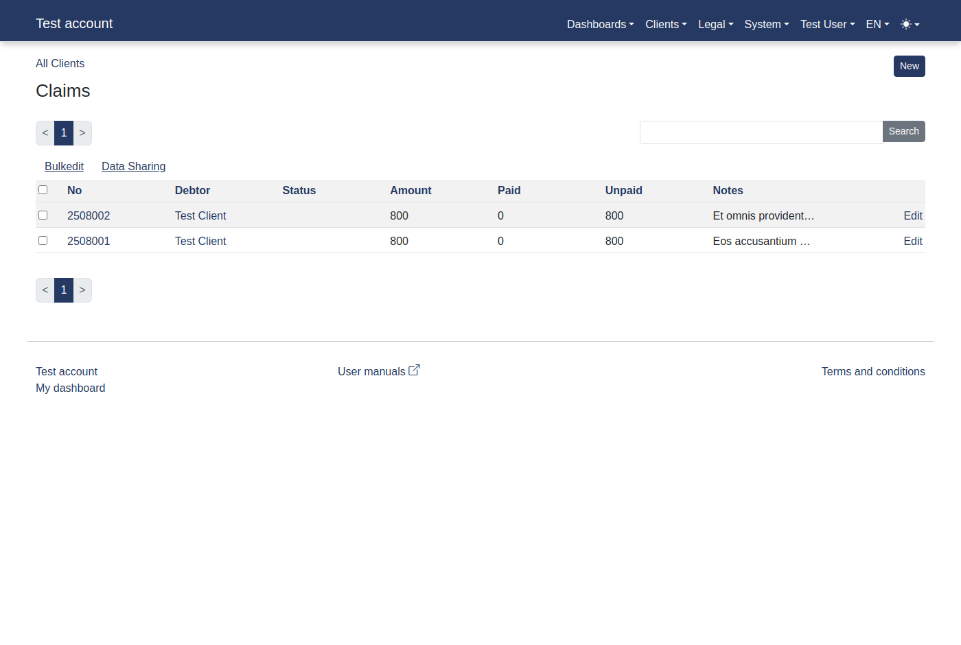Image resolution: width=961 pixels, height=645 pixels.
Task: Open Test Client for claim 2508001
Action: click(x=200, y=241)
